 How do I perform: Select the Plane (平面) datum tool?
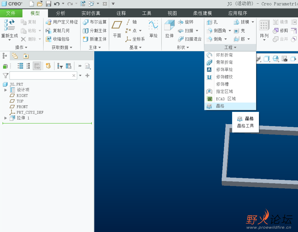[x=117, y=29]
